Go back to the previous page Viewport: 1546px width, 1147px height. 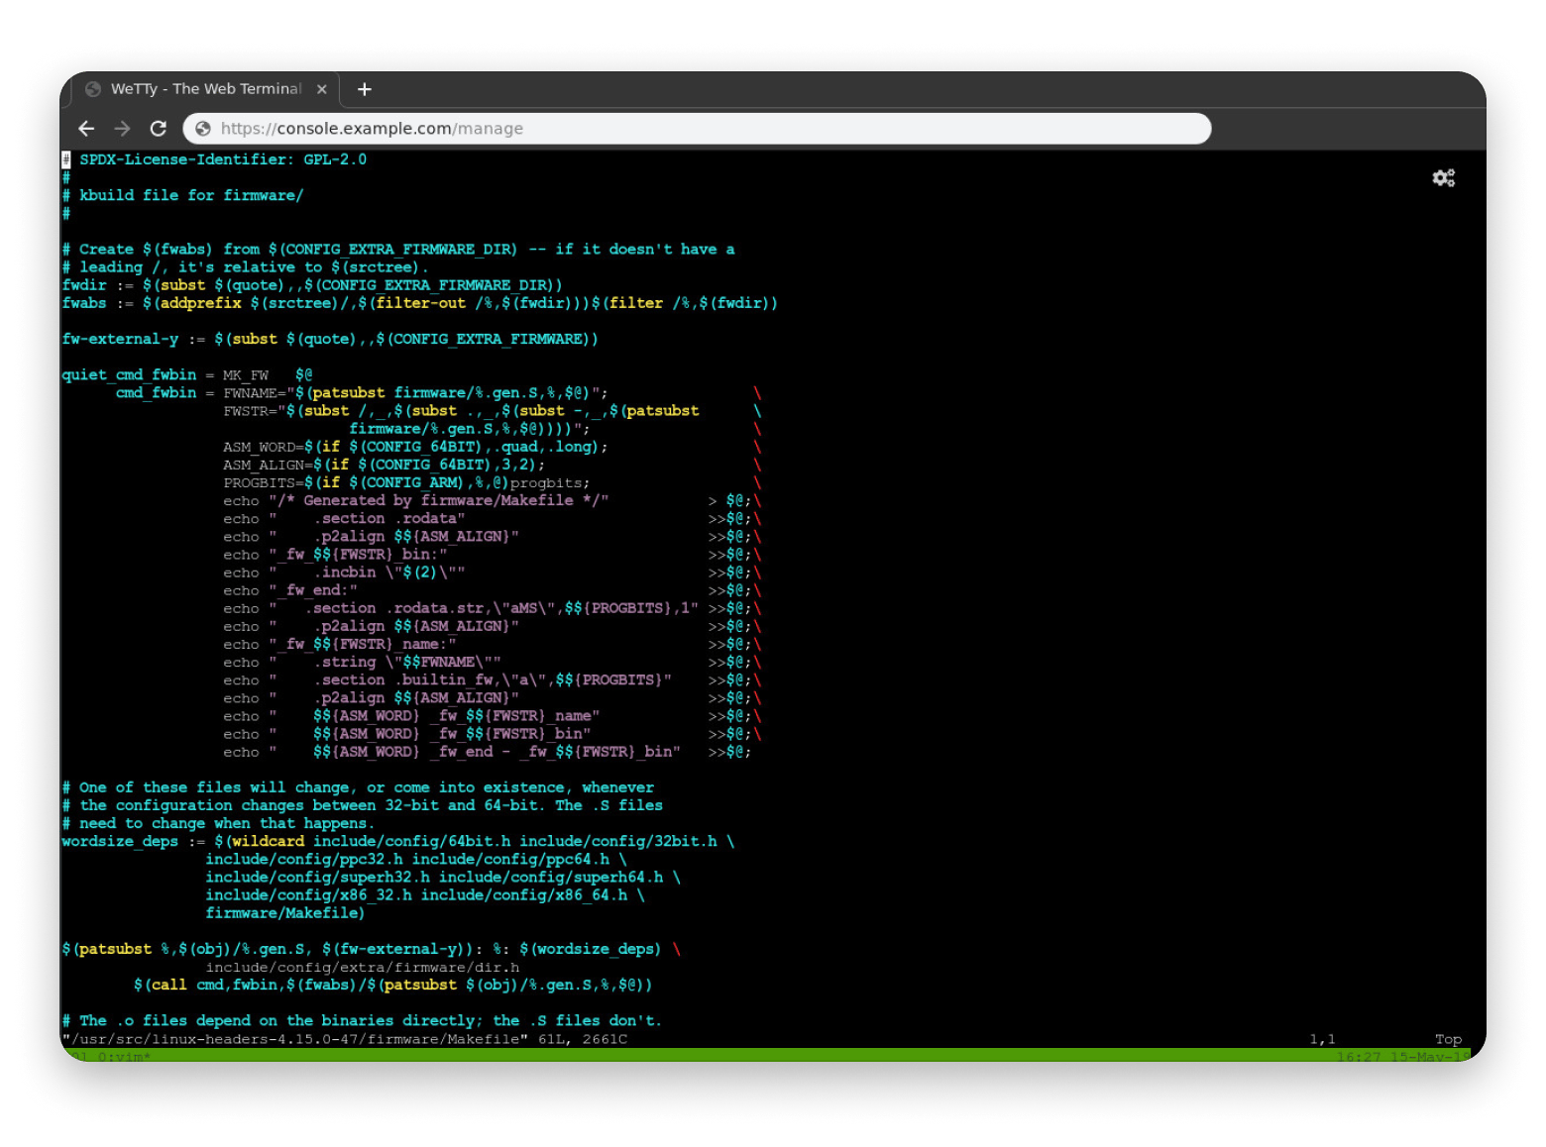point(86,129)
